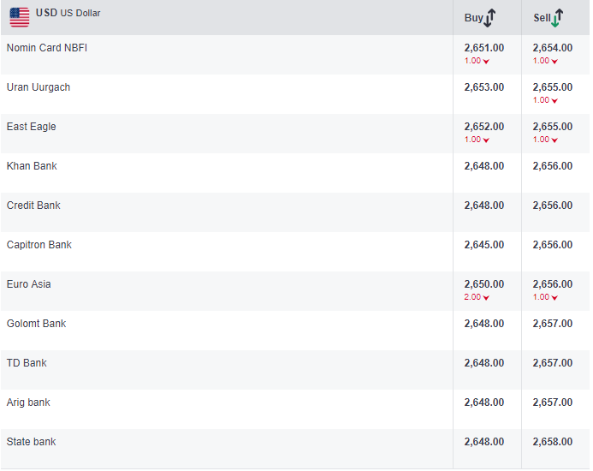Click red down arrow under Nomin Card buy rate
Screen dimensions: 593x471
click(x=486, y=62)
